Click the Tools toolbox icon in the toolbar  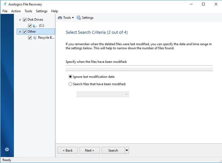coord(60,18)
